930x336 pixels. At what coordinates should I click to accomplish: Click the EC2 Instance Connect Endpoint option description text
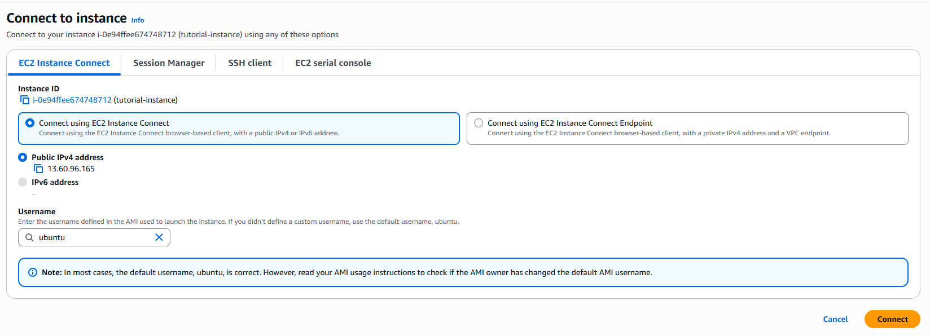(x=659, y=133)
